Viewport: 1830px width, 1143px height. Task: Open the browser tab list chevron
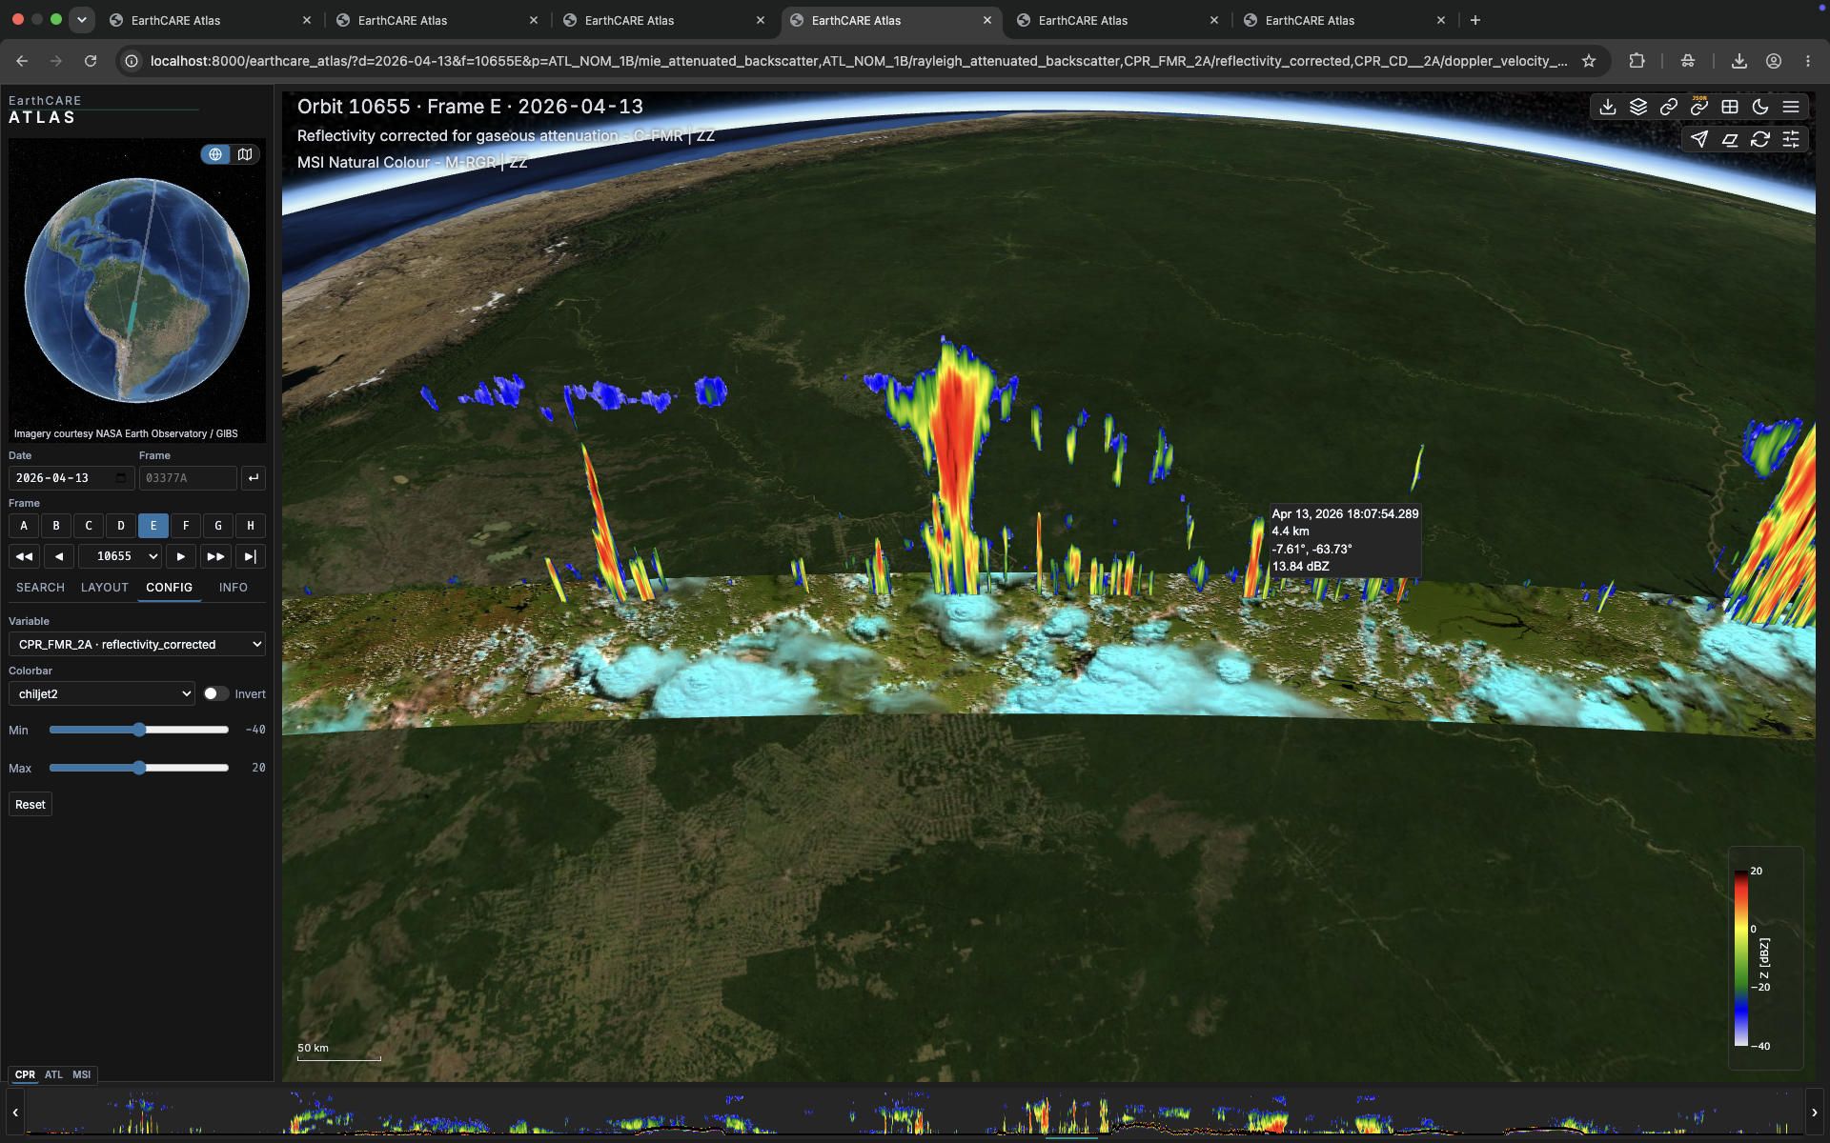(82, 19)
